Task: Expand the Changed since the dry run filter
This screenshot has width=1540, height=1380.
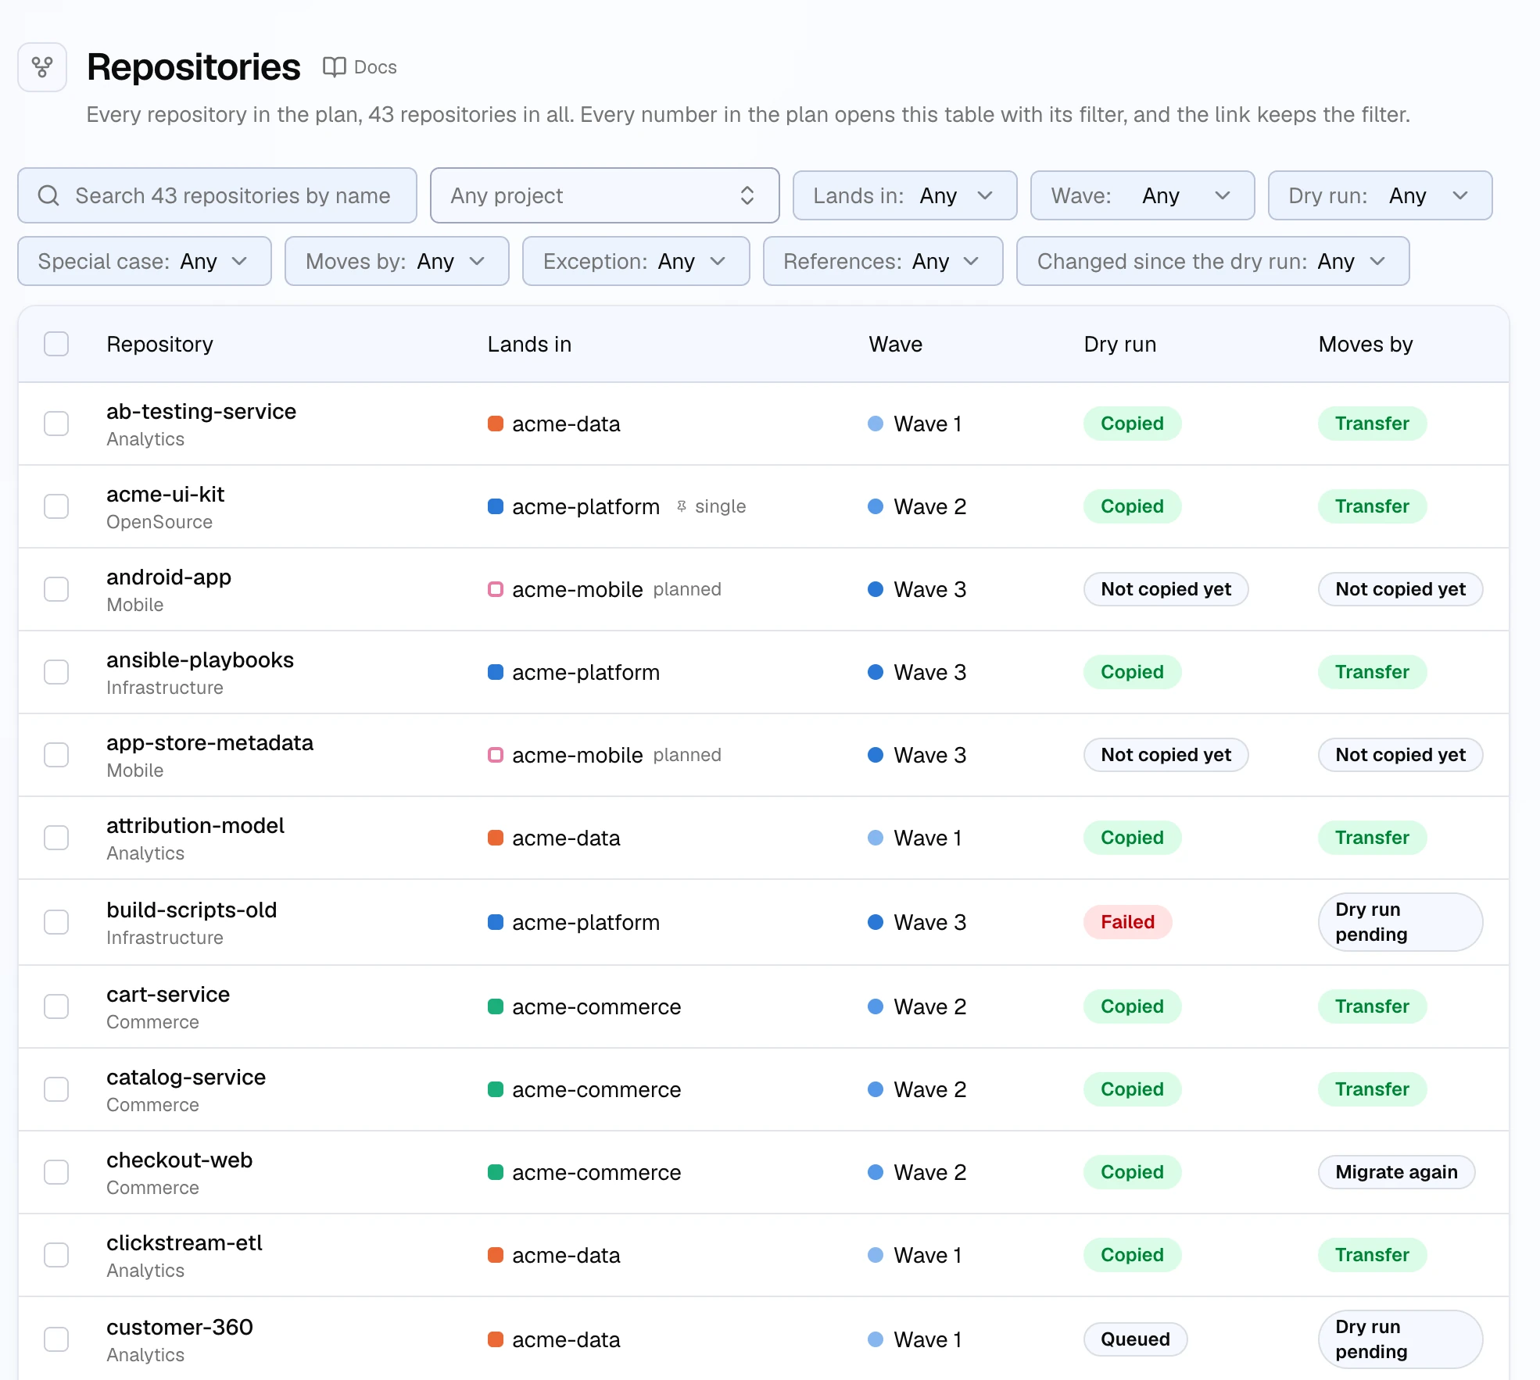Action: coord(1212,261)
